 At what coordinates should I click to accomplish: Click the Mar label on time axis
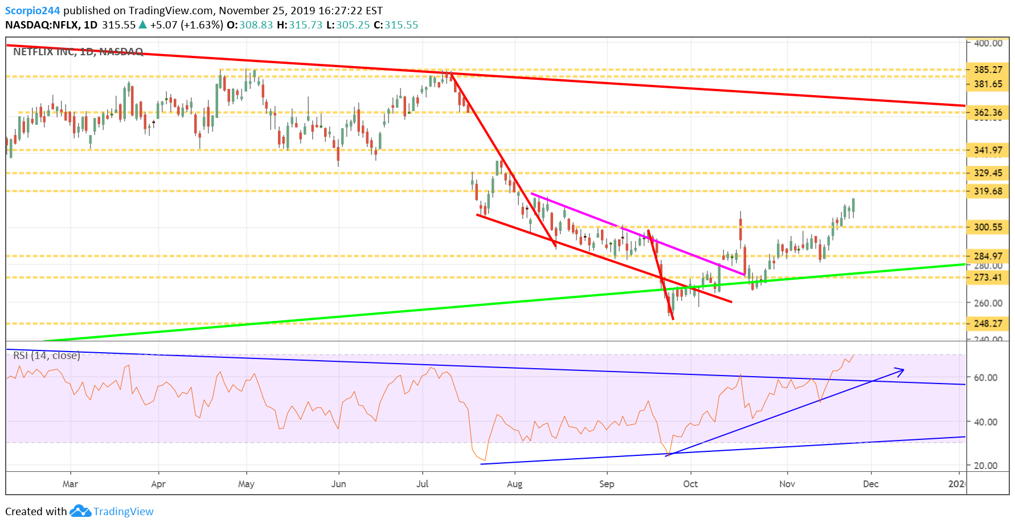pyautogui.click(x=70, y=484)
